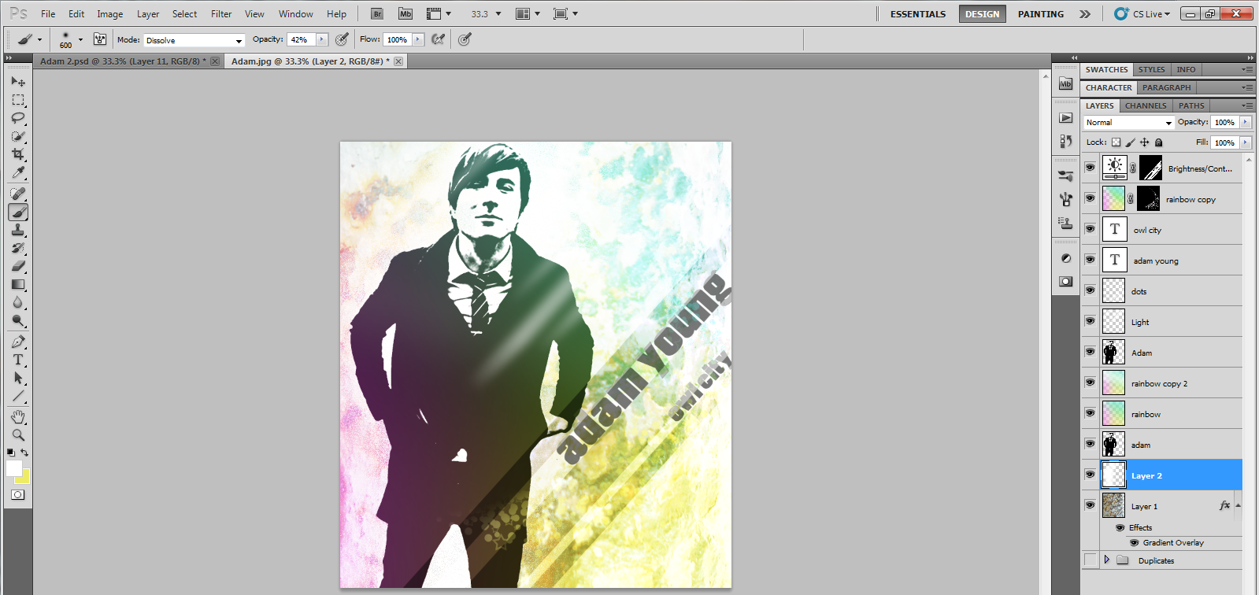This screenshot has width=1259, height=595.
Task: Open the brush Opacity slider arrow
Action: (321, 39)
